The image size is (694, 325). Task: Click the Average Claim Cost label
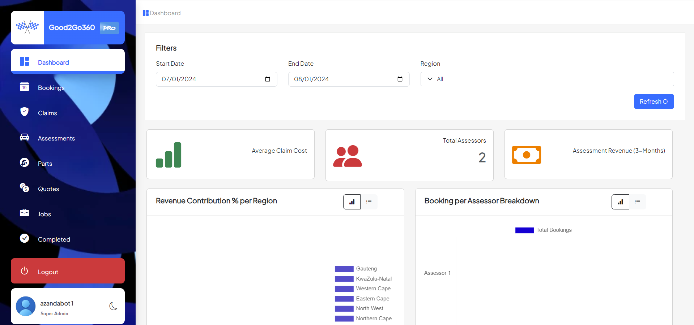279,151
